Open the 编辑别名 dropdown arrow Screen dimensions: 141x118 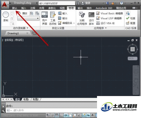coord(74,23)
